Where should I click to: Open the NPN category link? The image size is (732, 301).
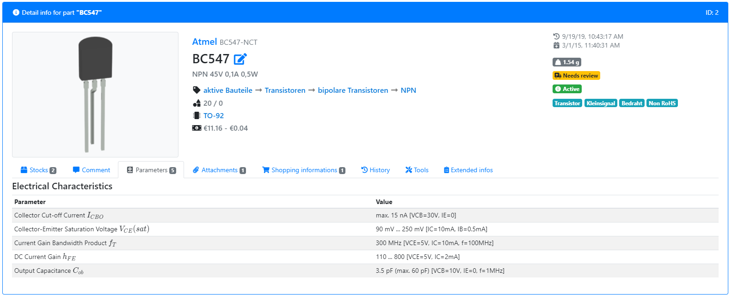coord(408,90)
